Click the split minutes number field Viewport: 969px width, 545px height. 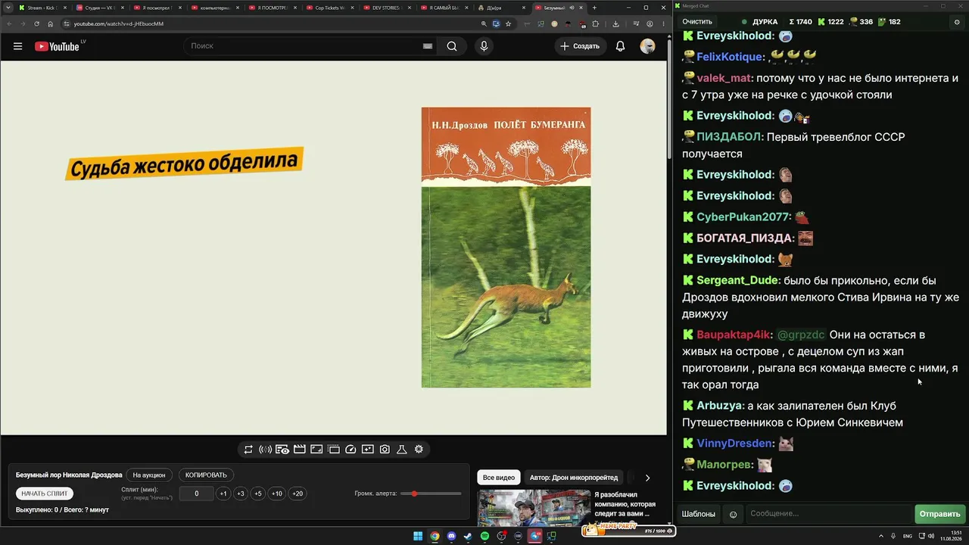point(196,494)
